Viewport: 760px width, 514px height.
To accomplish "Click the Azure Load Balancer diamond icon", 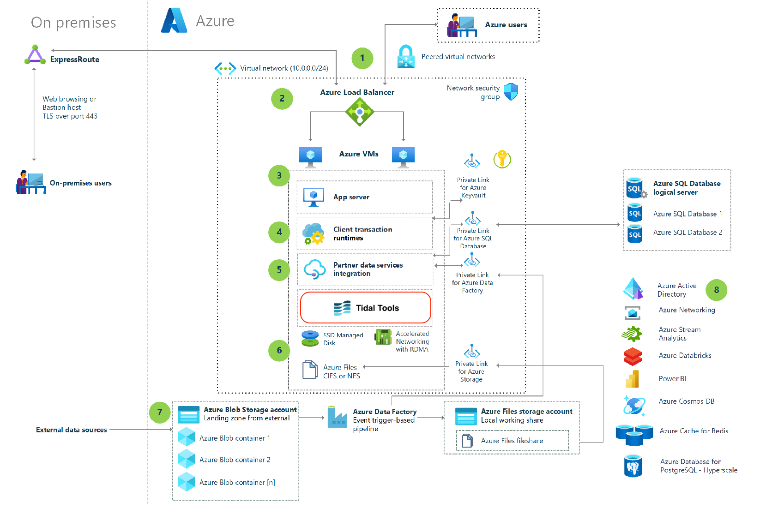I will [360, 112].
